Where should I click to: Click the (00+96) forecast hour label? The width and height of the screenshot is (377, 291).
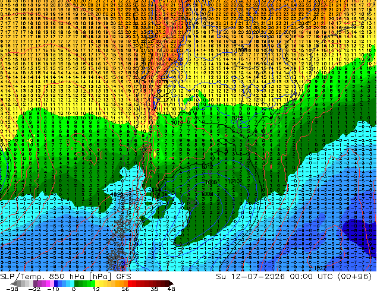[x=354, y=276]
